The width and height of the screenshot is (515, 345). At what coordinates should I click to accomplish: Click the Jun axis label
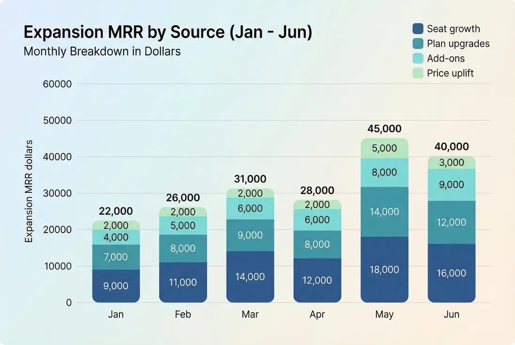click(x=452, y=314)
